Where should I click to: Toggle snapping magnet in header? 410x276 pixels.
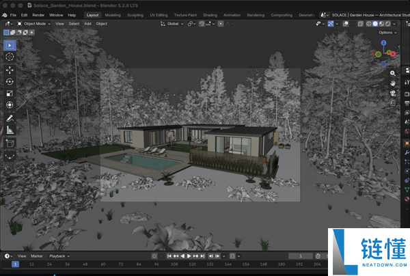(202, 24)
